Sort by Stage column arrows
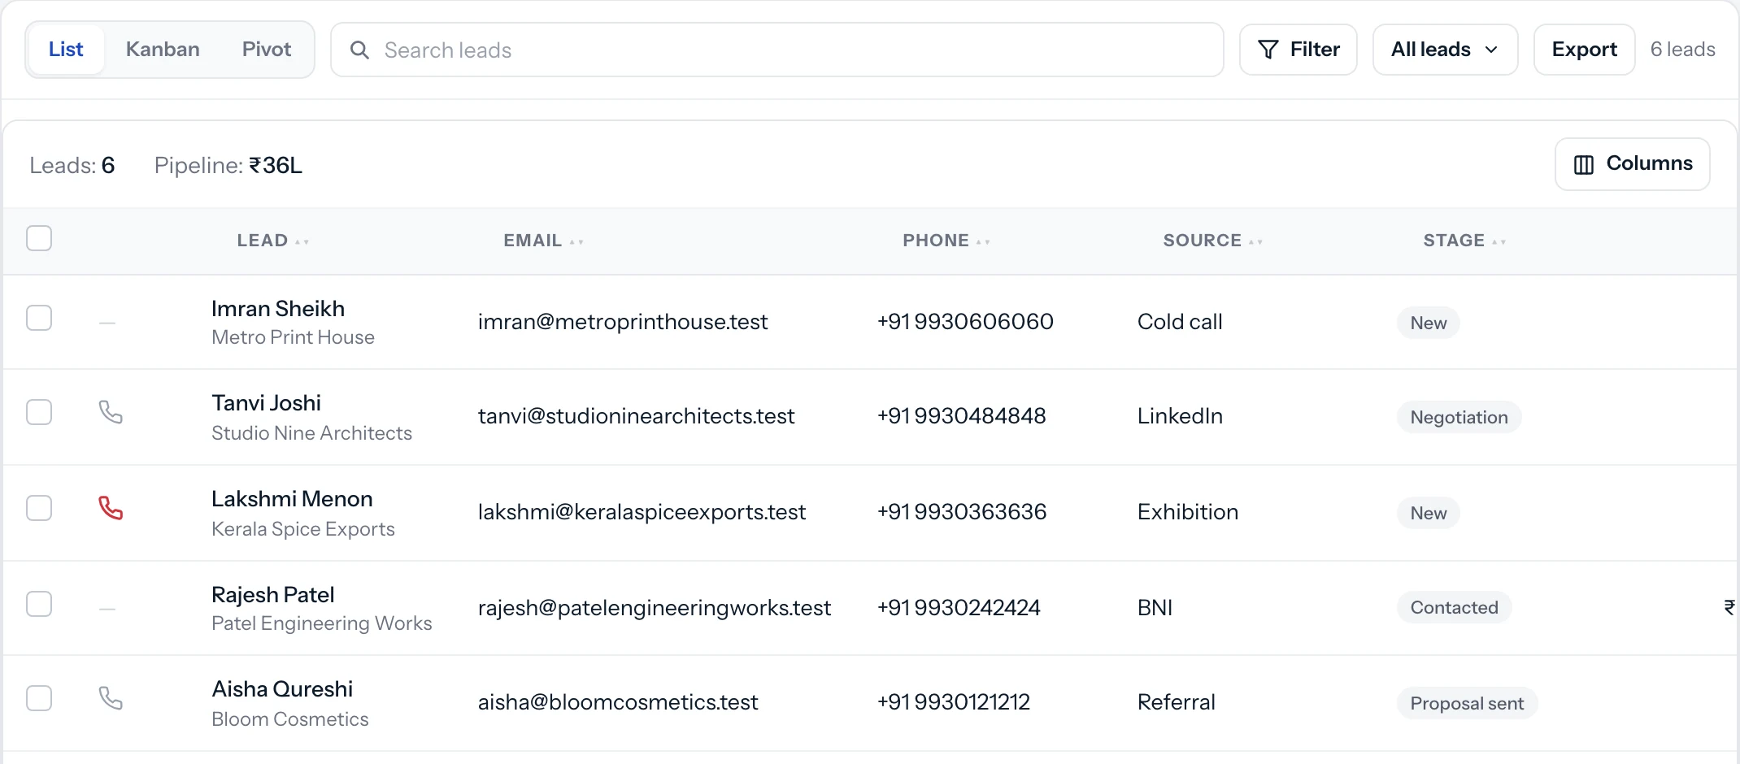Viewport: 1740px width, 764px height. tap(1499, 241)
